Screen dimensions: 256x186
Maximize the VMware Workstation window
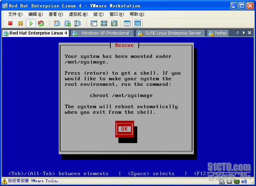pyautogui.click(x=242, y=6)
